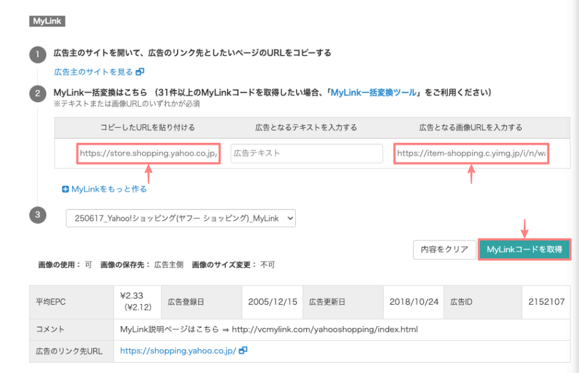Click the MyLinkコードを取得 button
The height and width of the screenshot is (373, 579).
[524, 250]
